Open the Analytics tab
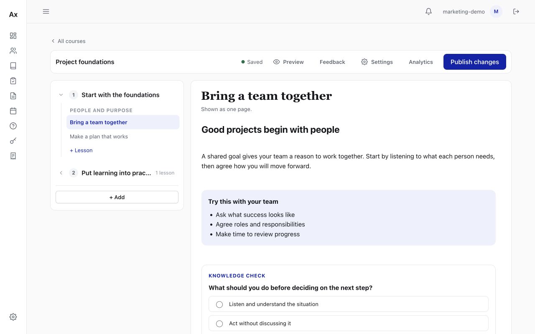 (421, 62)
